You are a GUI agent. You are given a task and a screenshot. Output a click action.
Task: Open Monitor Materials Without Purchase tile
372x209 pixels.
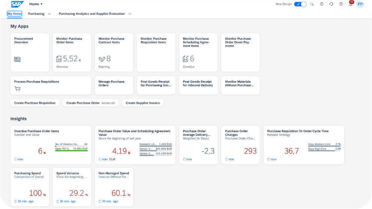241,85
